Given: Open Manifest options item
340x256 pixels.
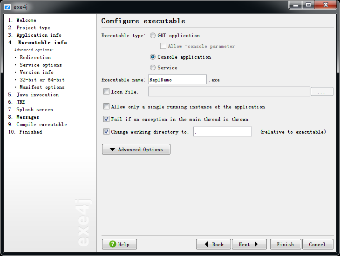Looking at the screenshot, I should [42, 87].
